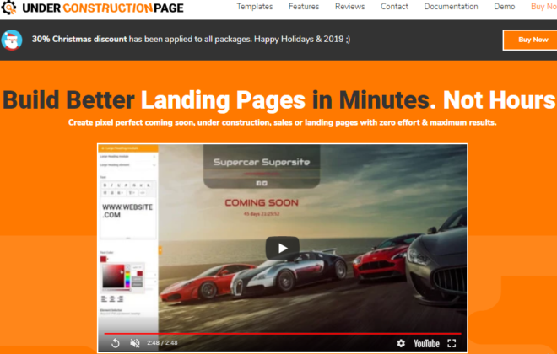The height and width of the screenshot is (354, 557).
Task: Open the Documentation link in navigation
Action: (x=451, y=7)
